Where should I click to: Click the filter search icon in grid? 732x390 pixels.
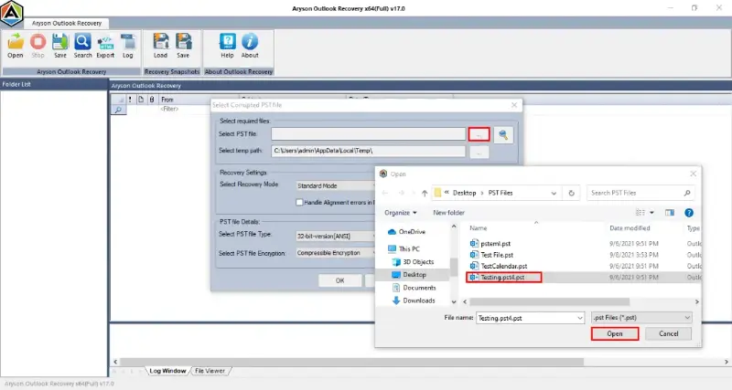coord(118,110)
